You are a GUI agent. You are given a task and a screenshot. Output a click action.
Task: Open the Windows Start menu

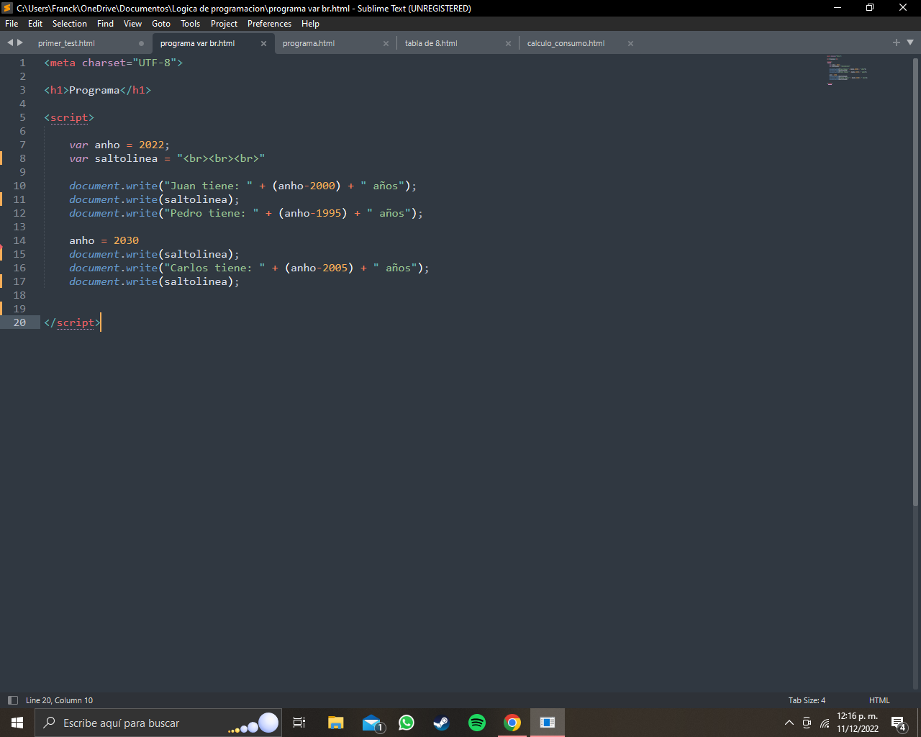click(x=17, y=723)
